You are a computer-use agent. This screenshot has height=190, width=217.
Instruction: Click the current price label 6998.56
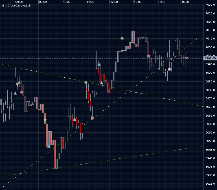210,58
